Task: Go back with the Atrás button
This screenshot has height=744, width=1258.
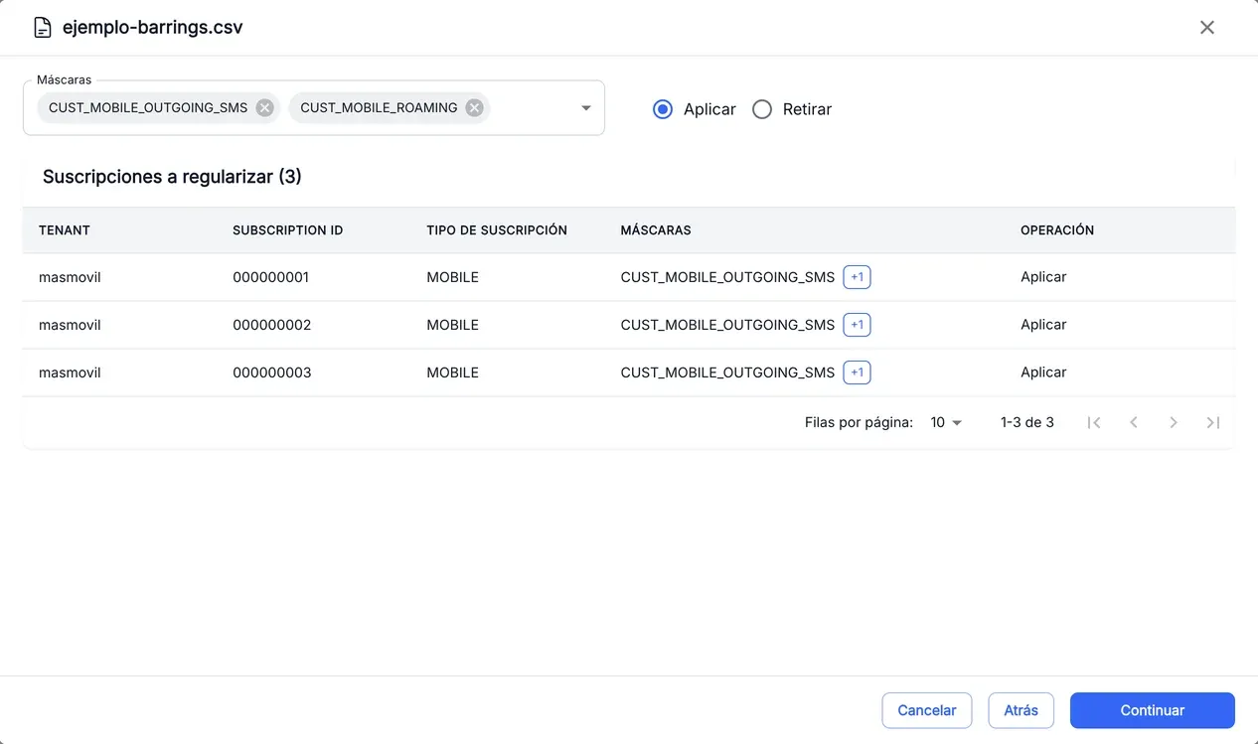Action: (x=1021, y=710)
